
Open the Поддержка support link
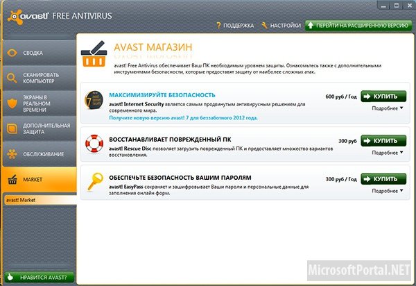pos(235,26)
